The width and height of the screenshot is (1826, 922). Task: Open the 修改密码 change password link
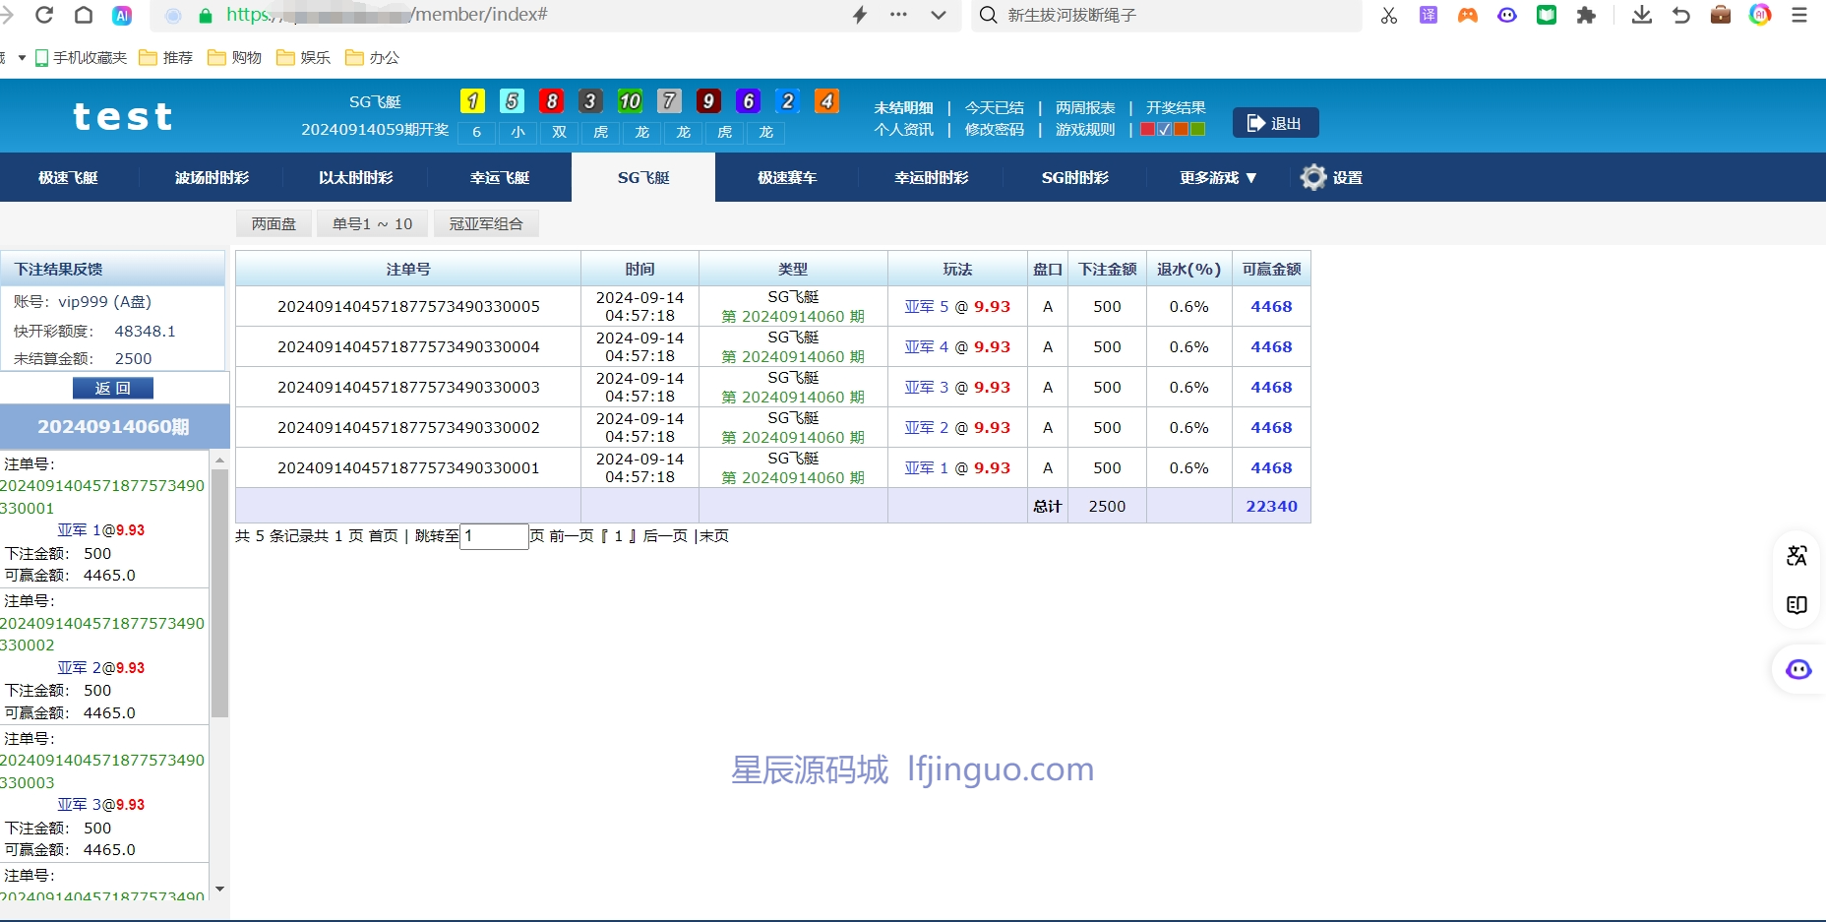(x=994, y=129)
